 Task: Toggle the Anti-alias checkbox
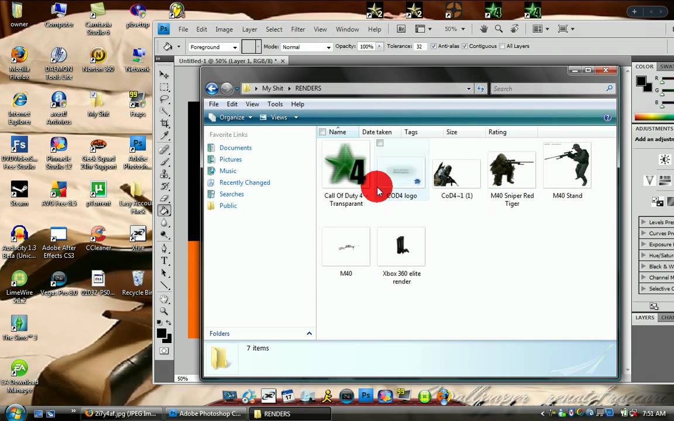434,46
